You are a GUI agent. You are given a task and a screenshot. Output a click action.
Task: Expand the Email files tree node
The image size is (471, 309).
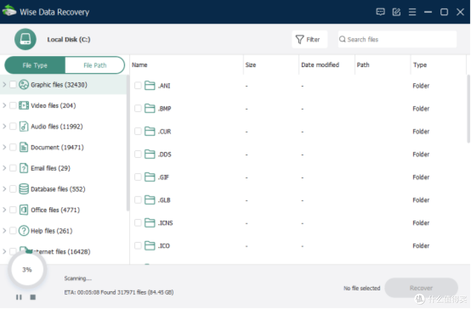[4, 168]
